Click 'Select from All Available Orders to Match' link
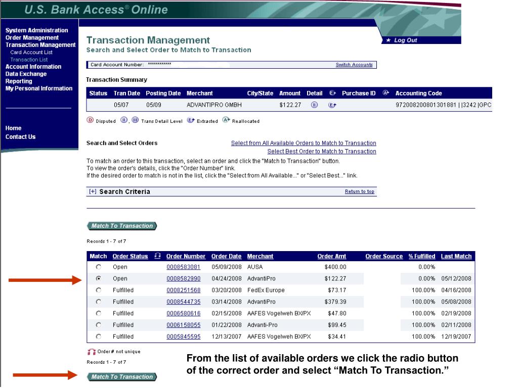Screen dimensions: 518x388 click(304, 143)
